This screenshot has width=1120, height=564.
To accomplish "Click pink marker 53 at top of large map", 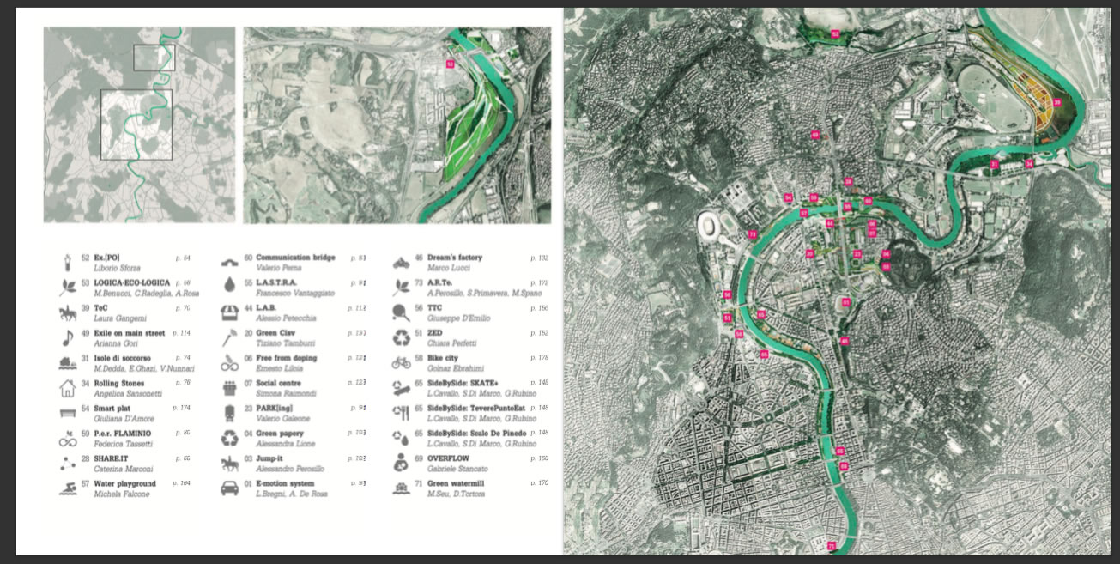I will pyautogui.click(x=834, y=34).
